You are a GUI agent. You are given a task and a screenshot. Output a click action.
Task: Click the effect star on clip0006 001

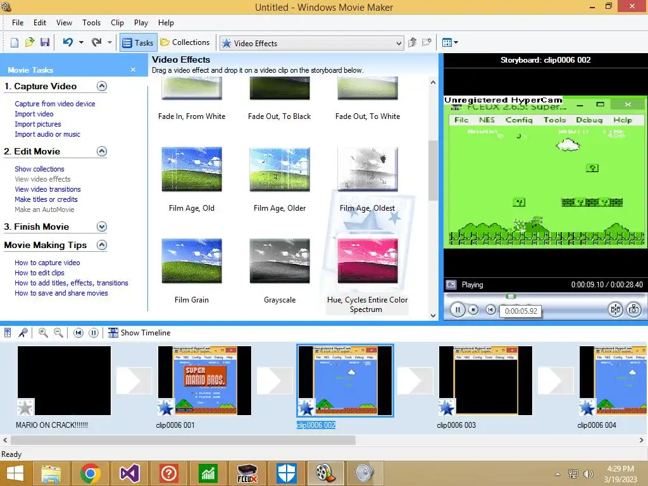tap(166, 408)
